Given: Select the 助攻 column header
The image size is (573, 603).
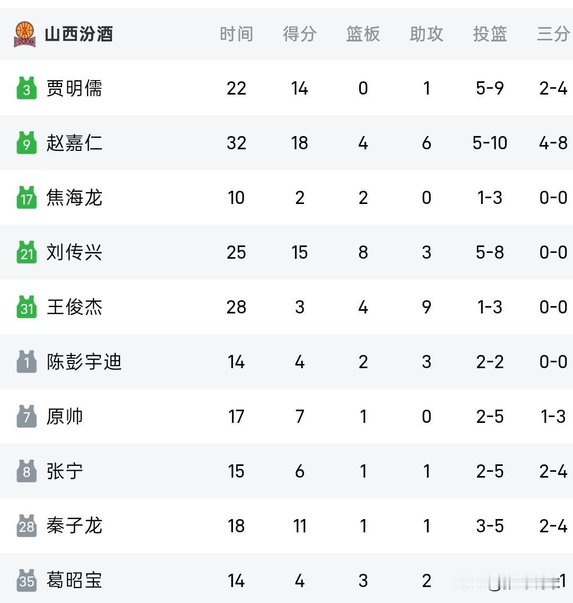Looking at the screenshot, I should coord(426,34).
